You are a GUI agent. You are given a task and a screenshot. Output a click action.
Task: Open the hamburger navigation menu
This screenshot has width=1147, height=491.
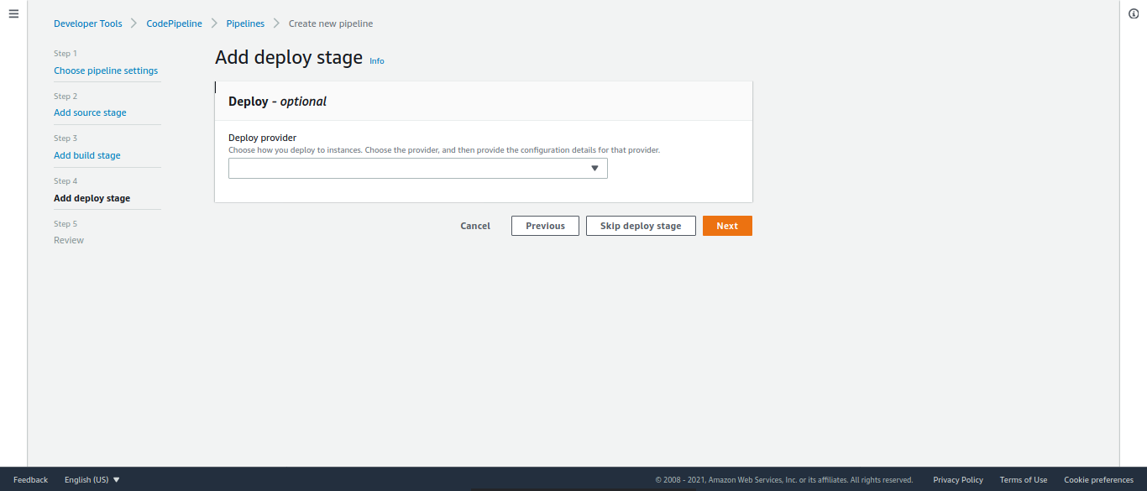pyautogui.click(x=13, y=14)
